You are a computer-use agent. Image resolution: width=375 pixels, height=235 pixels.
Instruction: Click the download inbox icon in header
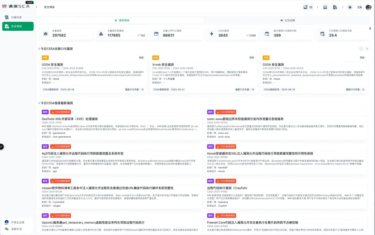325,7
